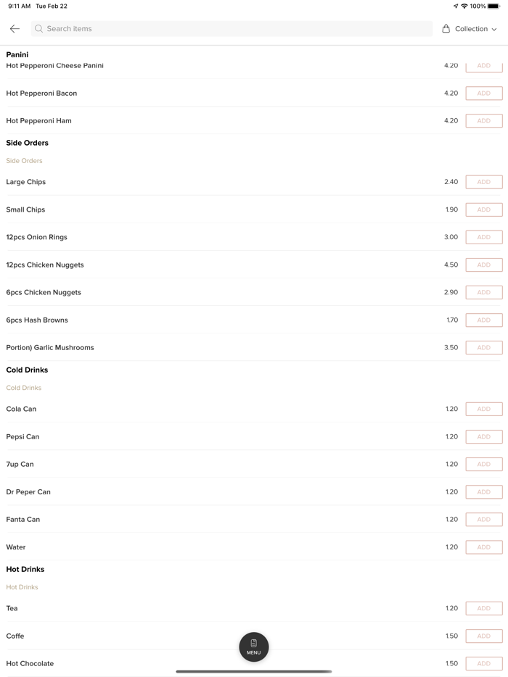This screenshot has width=508, height=677.
Task: Click the search magnifier icon
Action: tap(39, 29)
